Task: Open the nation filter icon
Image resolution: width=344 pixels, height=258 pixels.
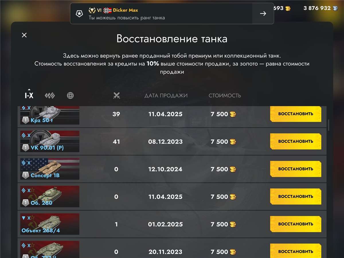Action: coord(50,95)
